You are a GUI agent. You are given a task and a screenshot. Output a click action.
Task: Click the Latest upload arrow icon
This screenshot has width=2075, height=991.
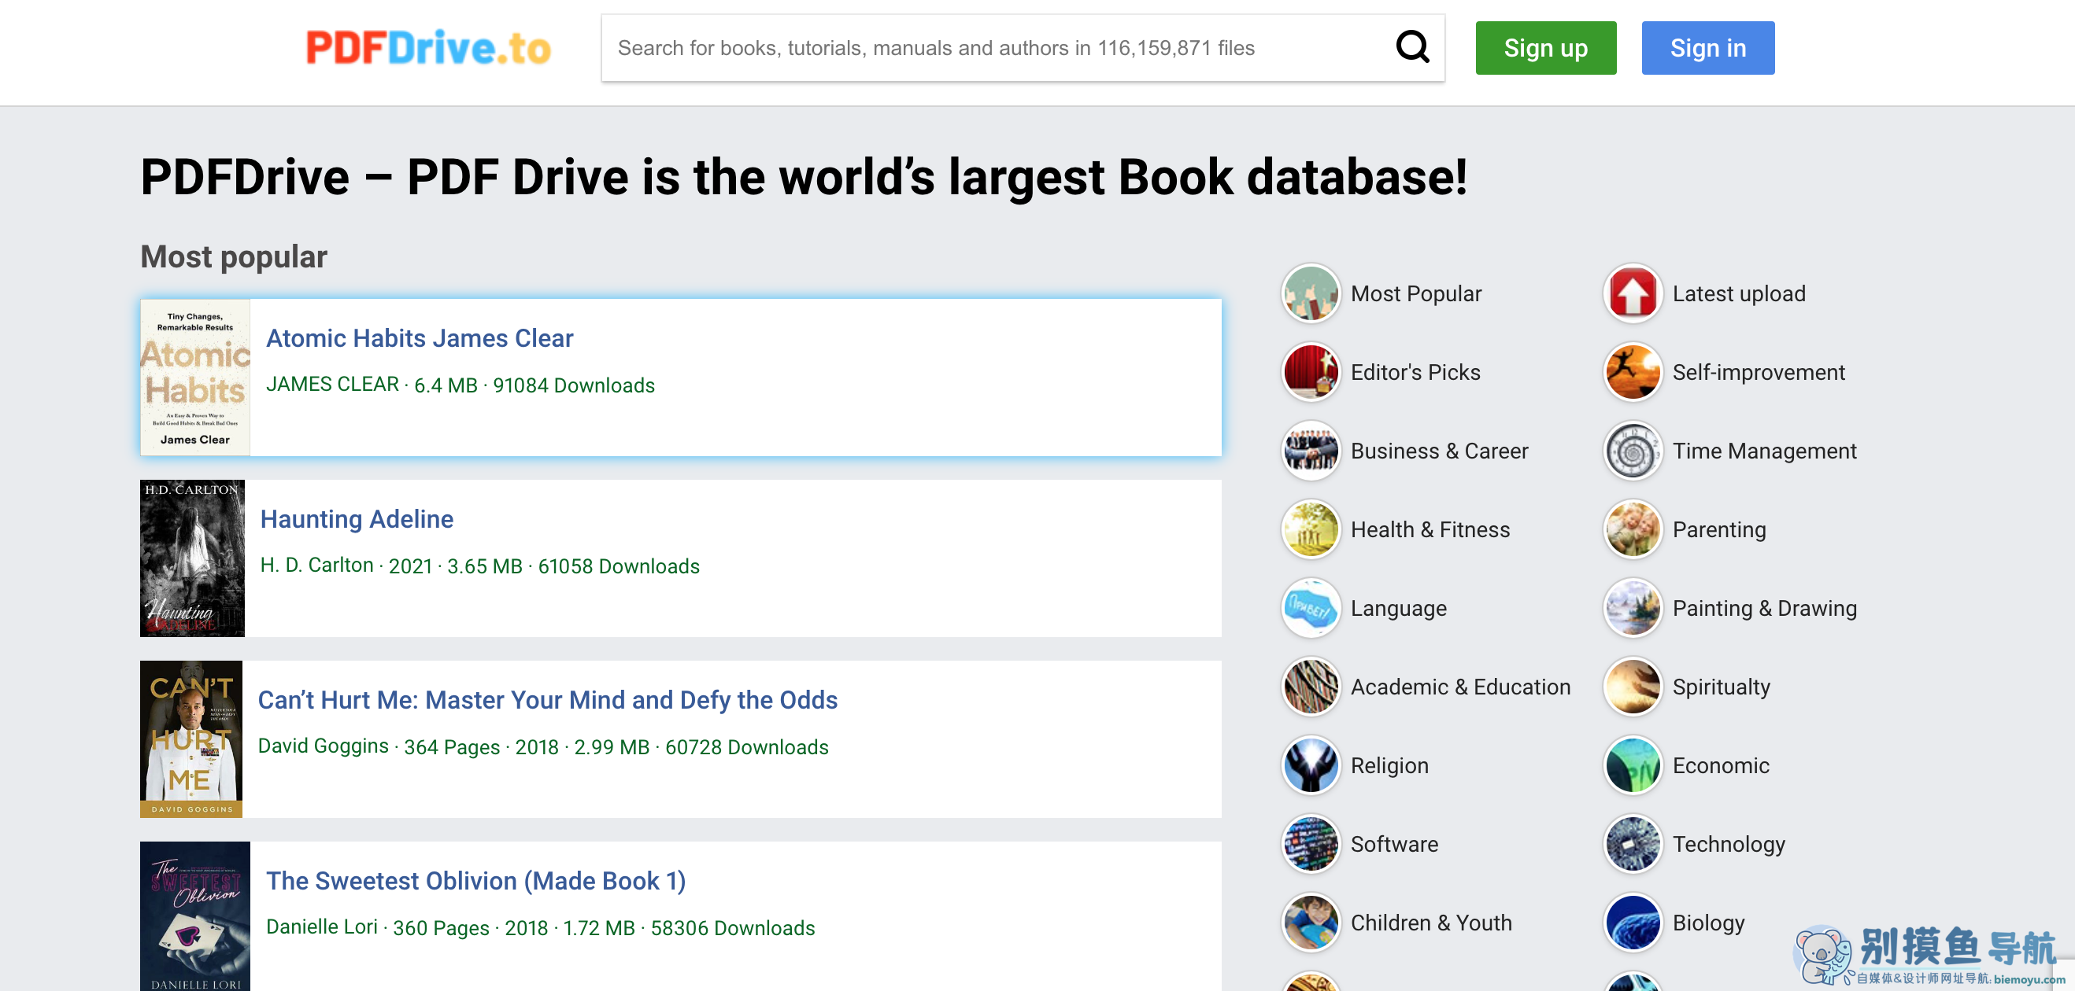[1632, 293]
